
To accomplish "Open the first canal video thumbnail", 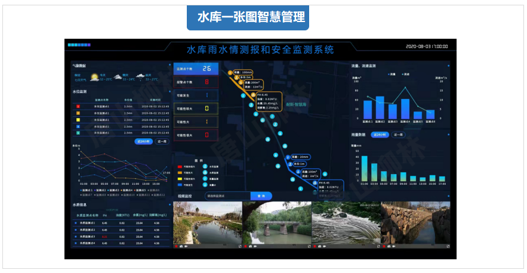I will click(208, 223).
